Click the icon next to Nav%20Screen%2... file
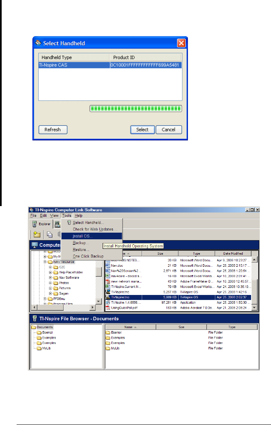Viewport: 271px width, 425px height. [108, 271]
